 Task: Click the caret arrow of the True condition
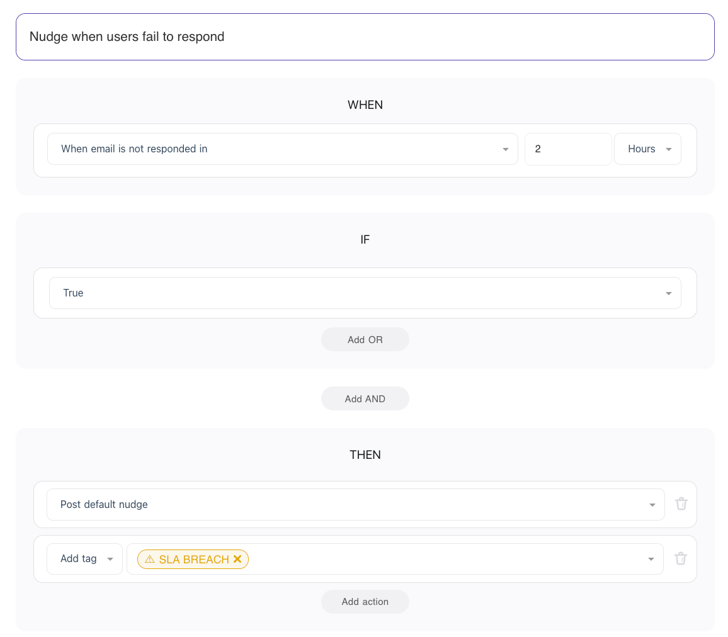[668, 294]
